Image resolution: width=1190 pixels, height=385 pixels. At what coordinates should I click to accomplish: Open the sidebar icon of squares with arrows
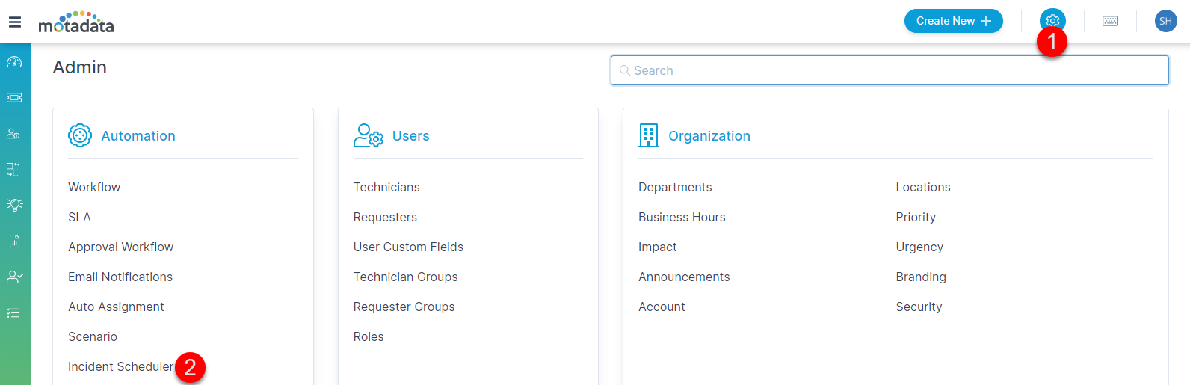(13, 170)
